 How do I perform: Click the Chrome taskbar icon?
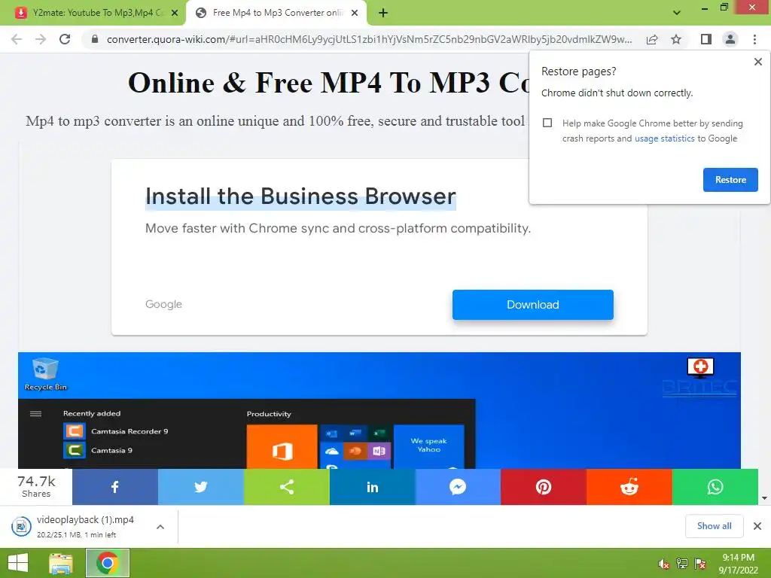108,563
